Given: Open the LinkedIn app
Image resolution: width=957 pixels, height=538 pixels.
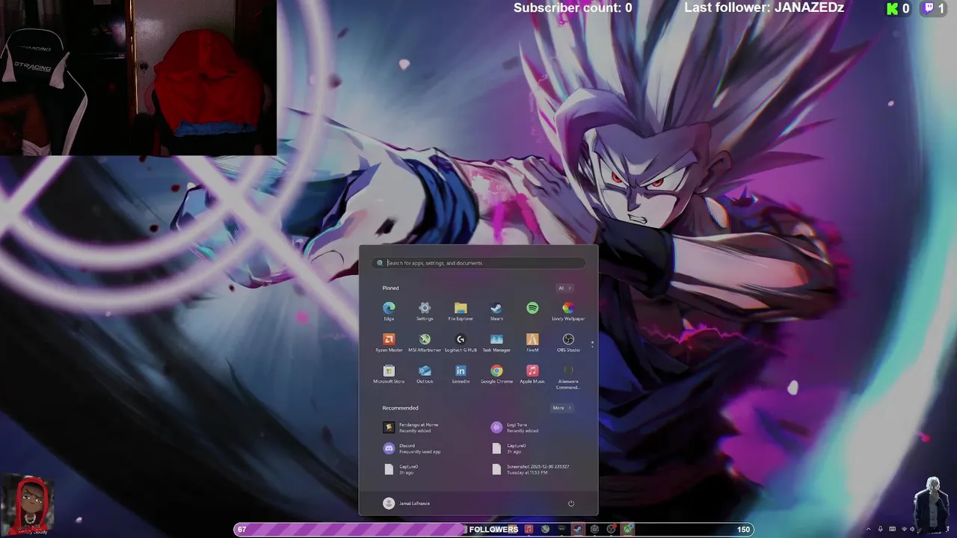Looking at the screenshot, I should pos(461,374).
